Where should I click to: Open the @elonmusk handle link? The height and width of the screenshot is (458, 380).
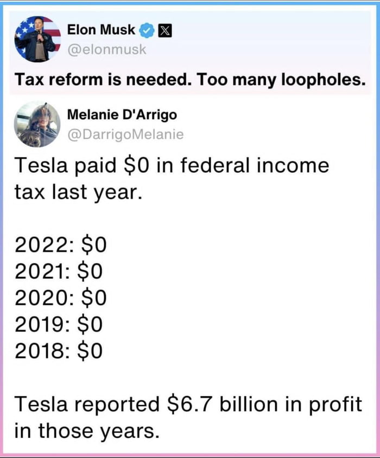point(106,49)
